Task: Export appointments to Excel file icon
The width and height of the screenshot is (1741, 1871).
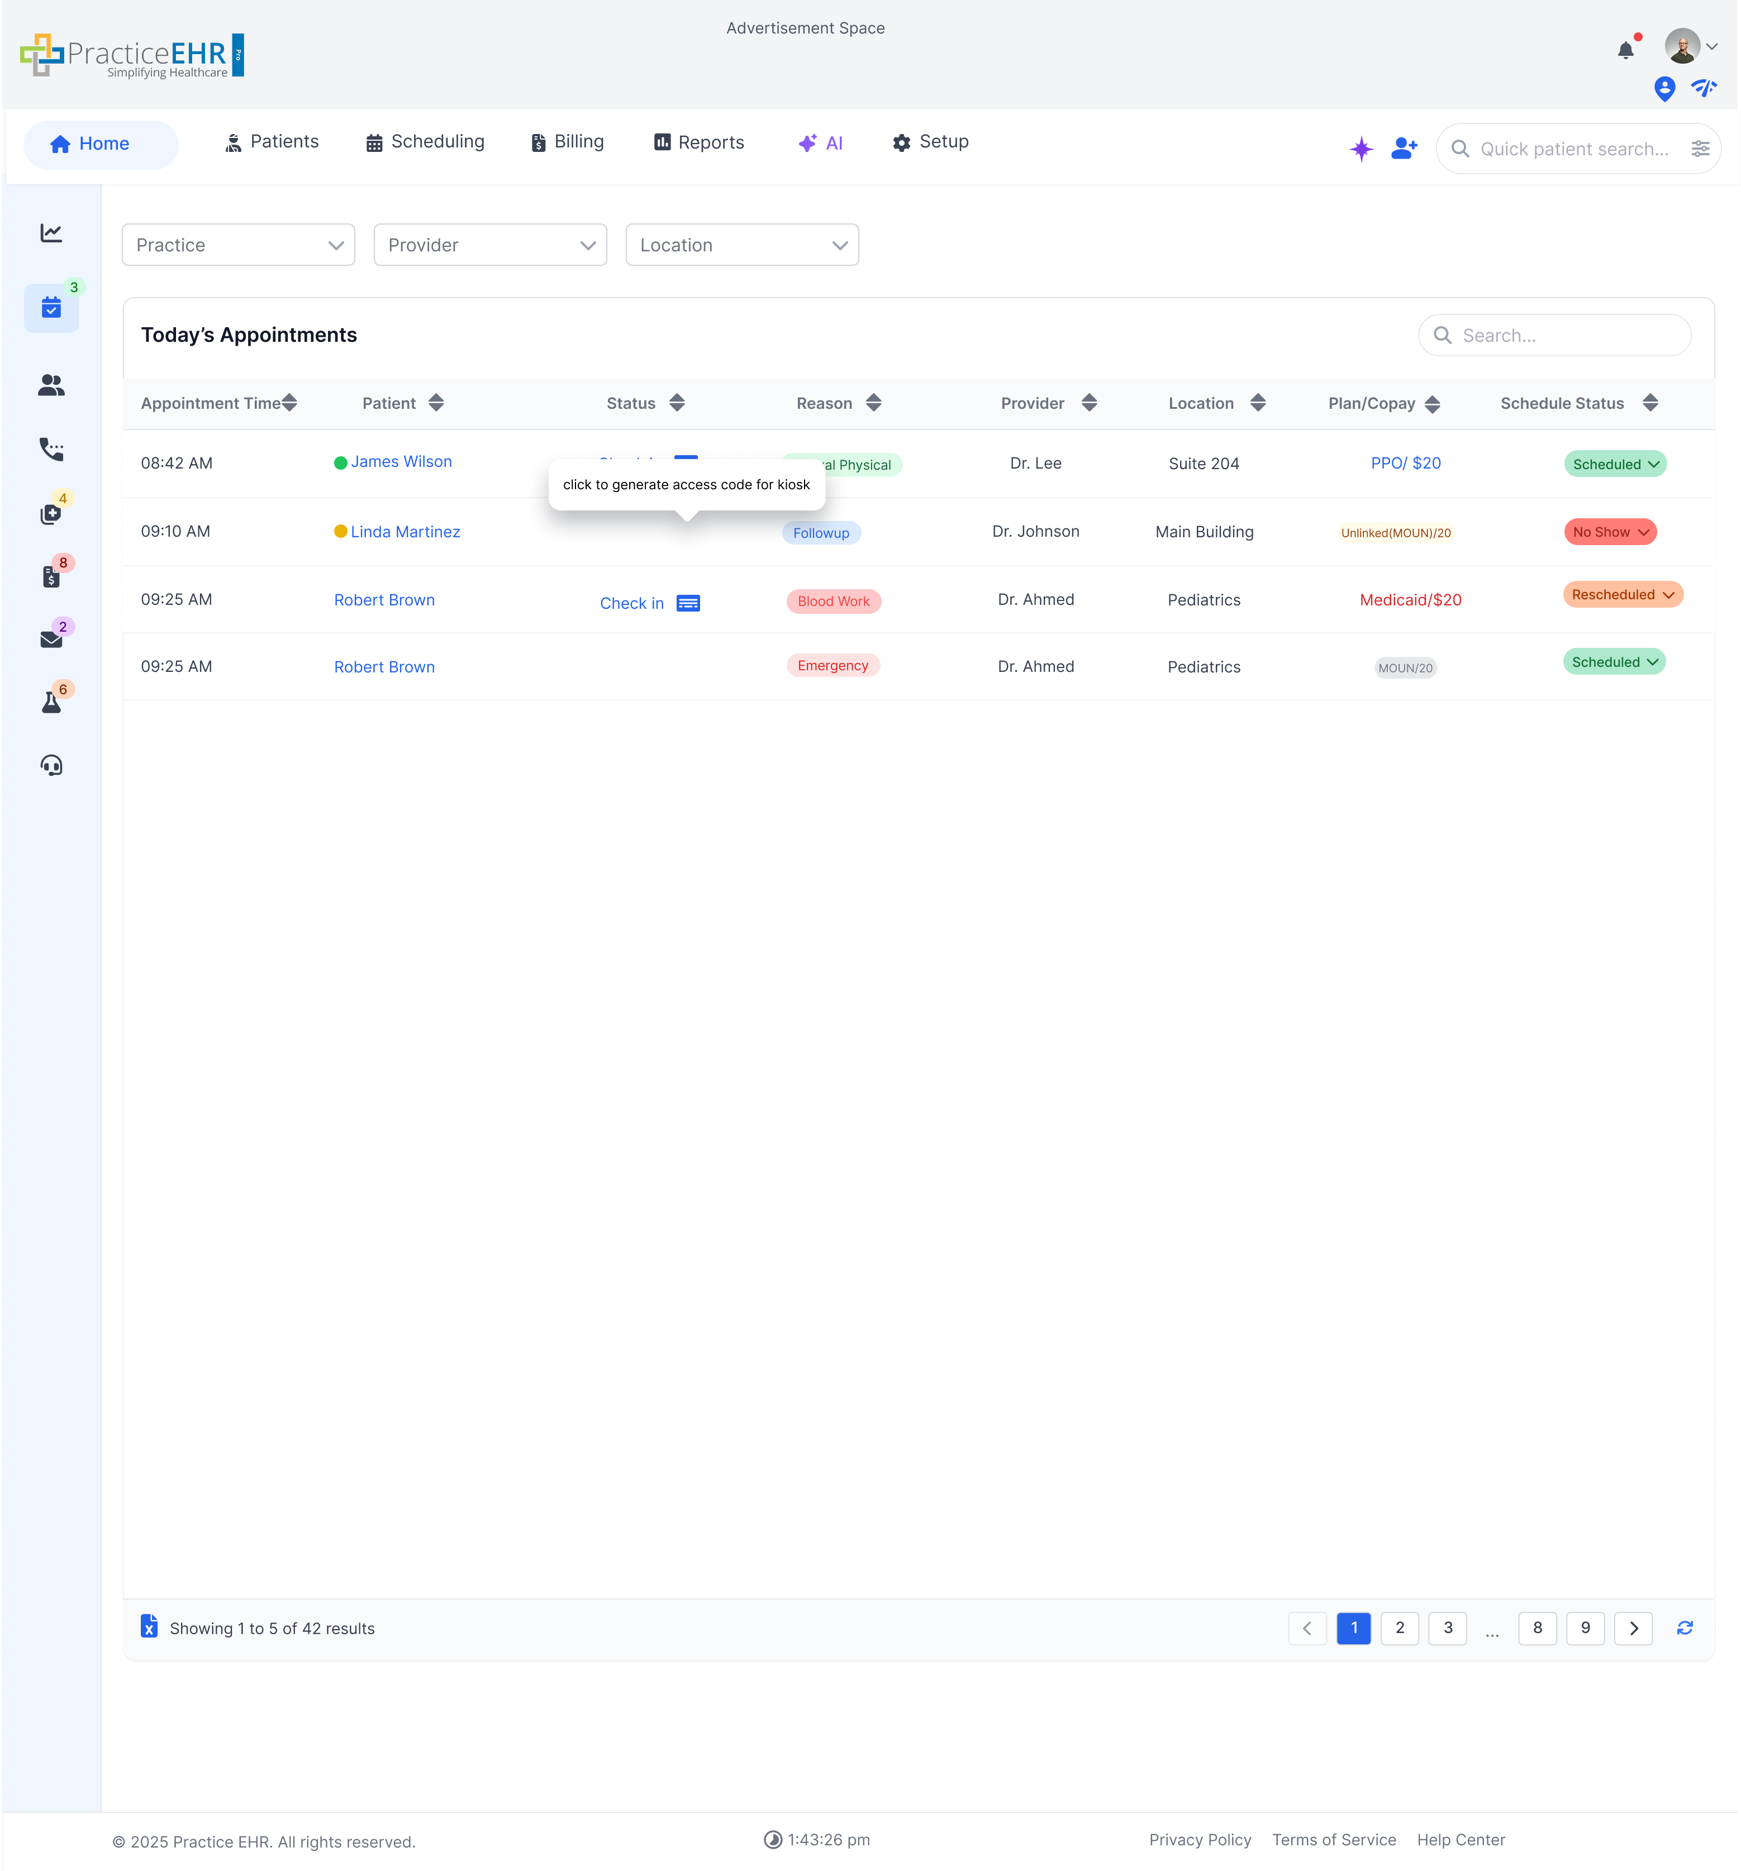Action: point(149,1626)
